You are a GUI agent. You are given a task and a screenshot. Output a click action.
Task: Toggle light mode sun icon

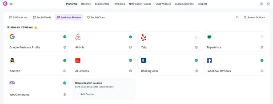[x=268, y=4]
